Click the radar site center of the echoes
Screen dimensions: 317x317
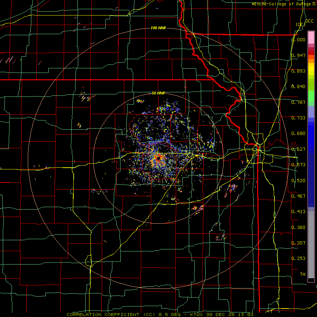[x=158, y=158]
